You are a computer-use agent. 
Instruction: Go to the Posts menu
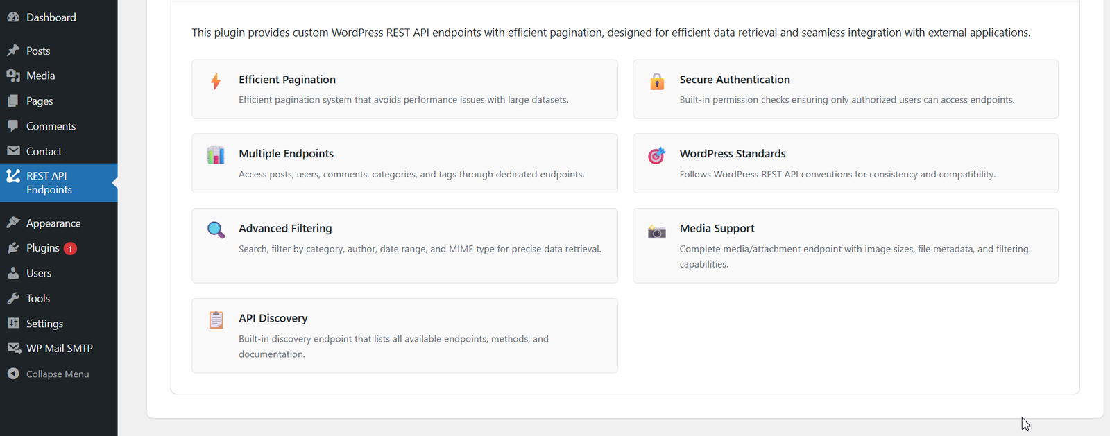[58, 51]
